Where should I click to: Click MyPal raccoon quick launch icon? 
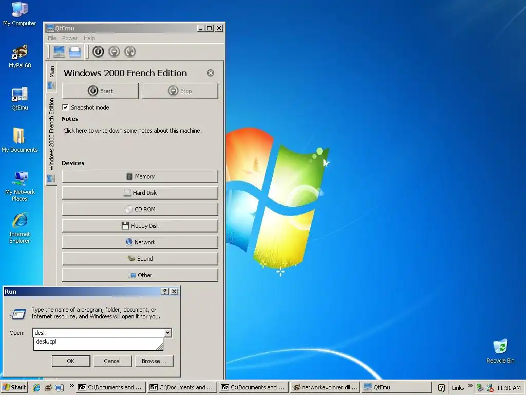[x=48, y=388]
